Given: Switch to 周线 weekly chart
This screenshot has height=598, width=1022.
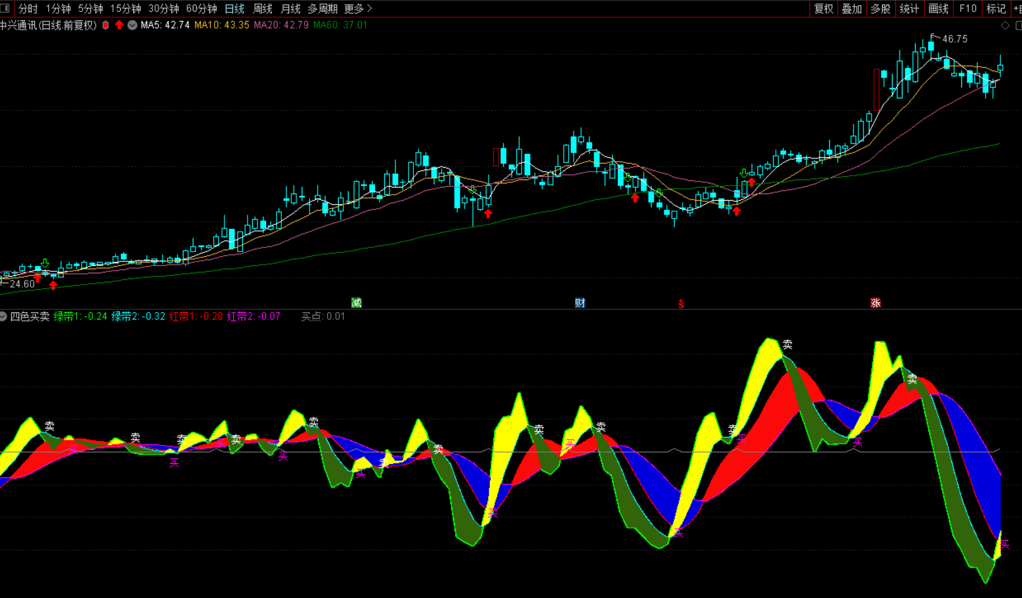Looking at the screenshot, I should tap(263, 9).
